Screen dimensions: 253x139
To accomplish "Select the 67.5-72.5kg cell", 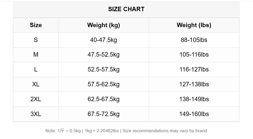I will [103, 114].
